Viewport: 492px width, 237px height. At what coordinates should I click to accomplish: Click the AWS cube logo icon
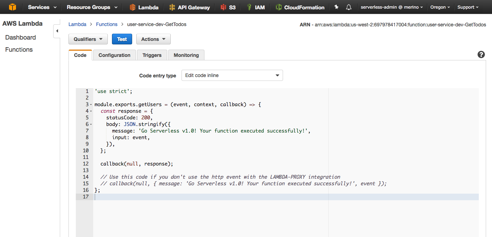(13, 7)
